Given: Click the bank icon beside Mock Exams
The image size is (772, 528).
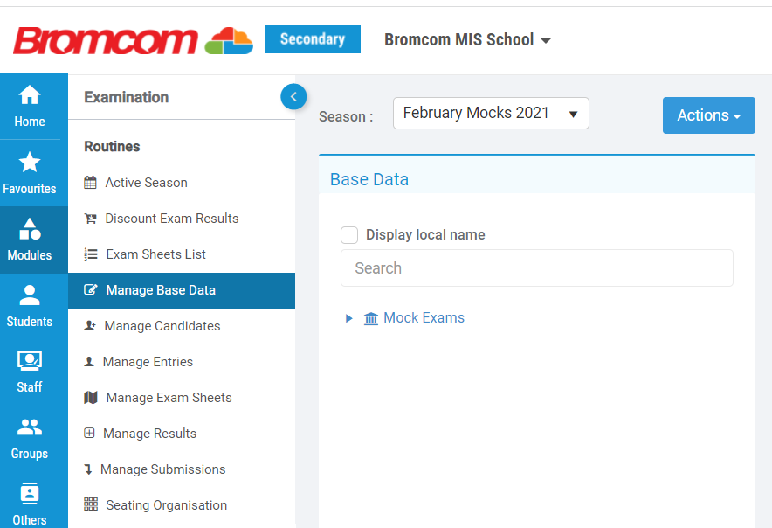Looking at the screenshot, I should point(371,318).
